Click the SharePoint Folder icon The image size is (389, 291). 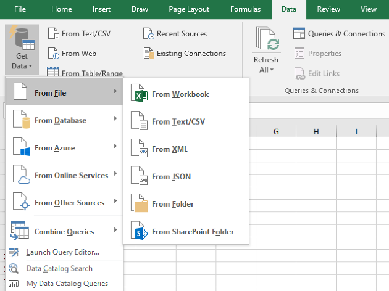(139, 231)
